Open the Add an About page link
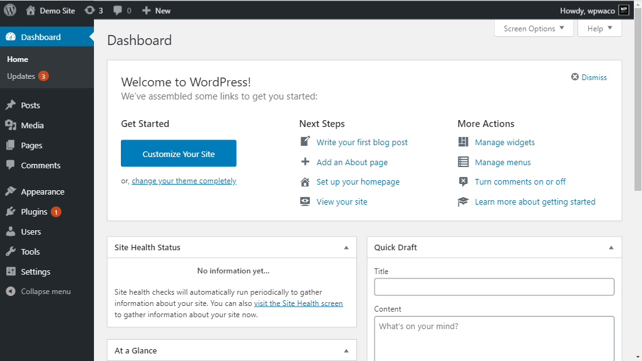The image size is (642, 361). point(352,162)
